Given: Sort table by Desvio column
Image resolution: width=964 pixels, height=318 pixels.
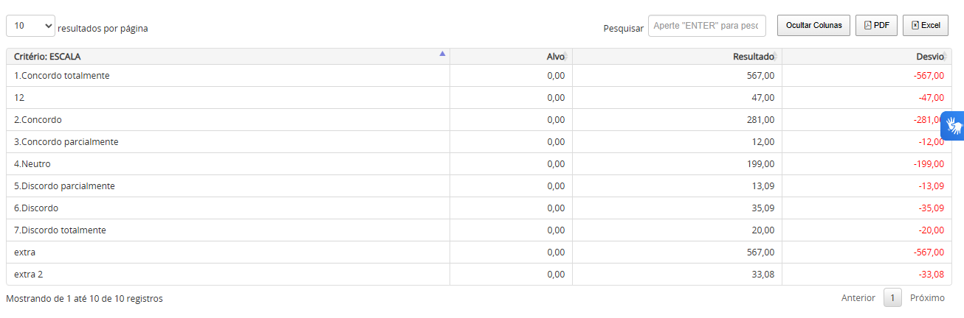Looking at the screenshot, I should click(x=929, y=57).
